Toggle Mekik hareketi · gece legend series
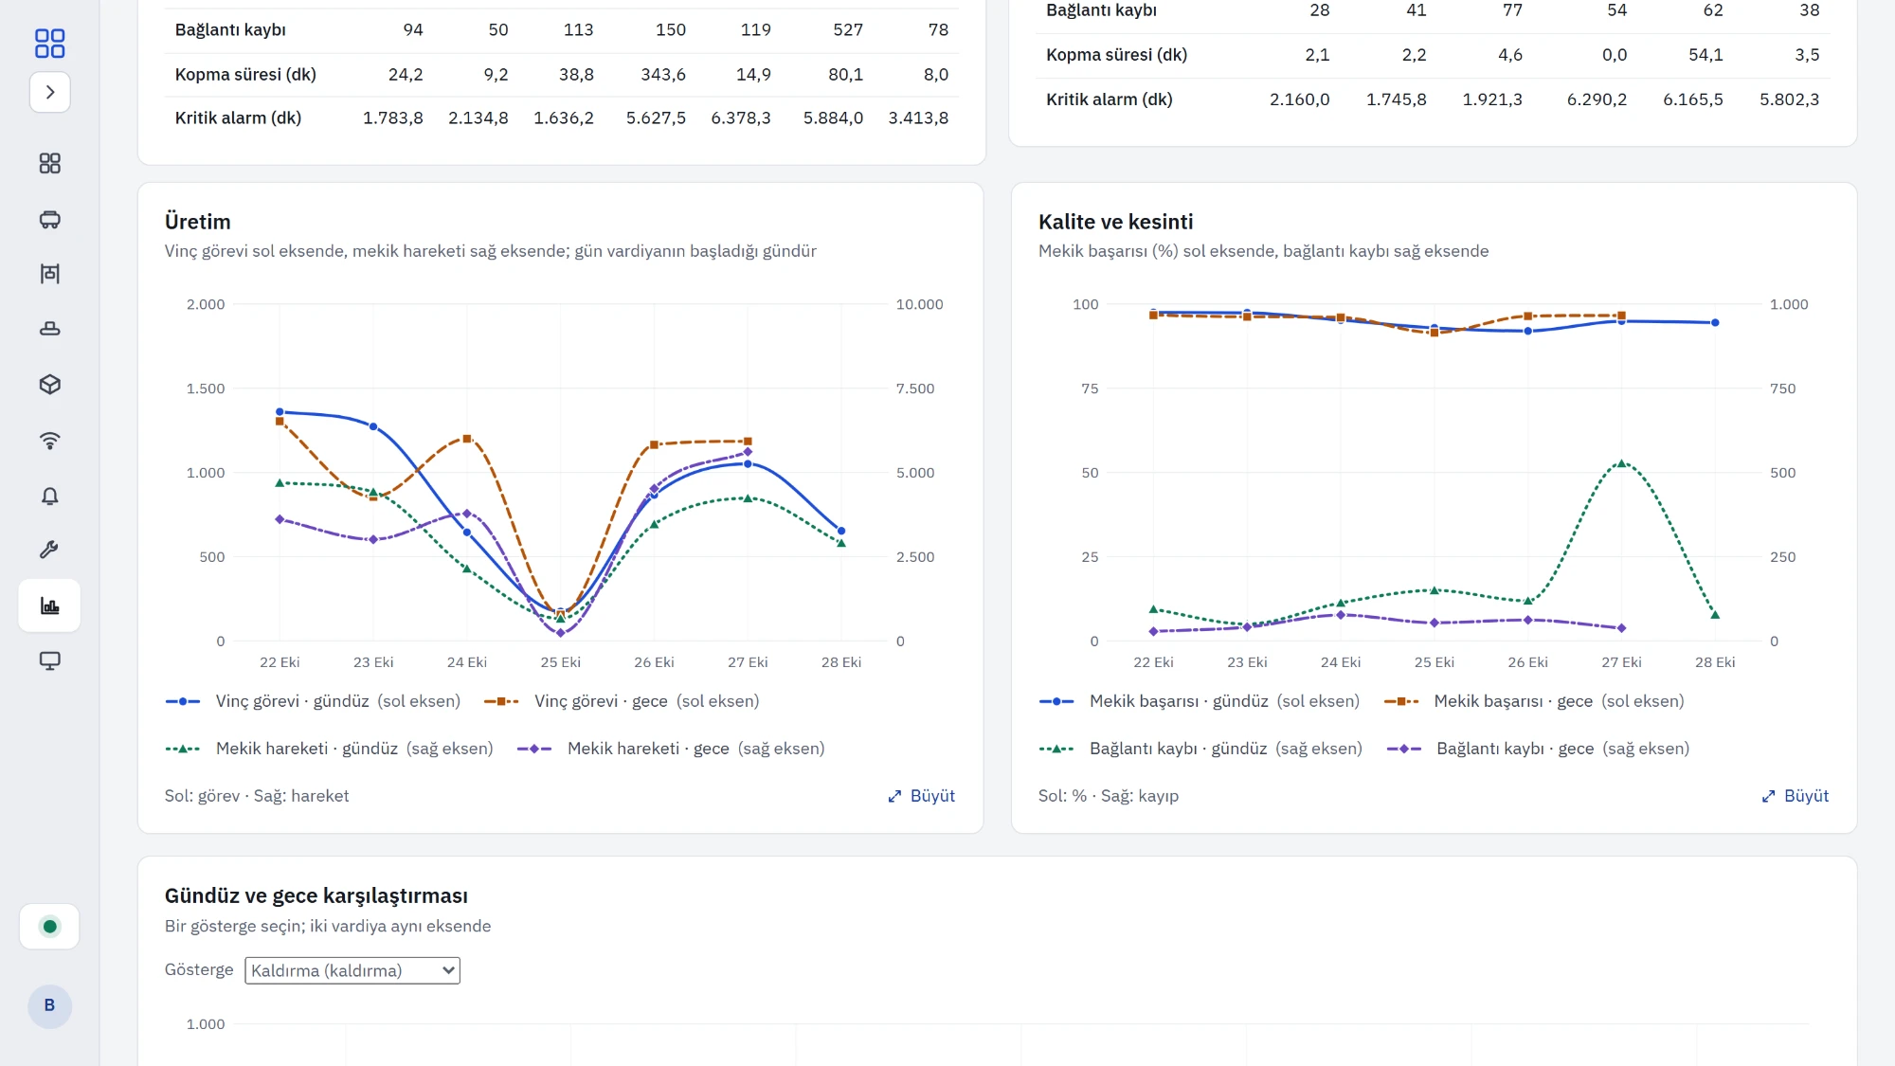Image resolution: width=1895 pixels, height=1066 pixels. pos(671,749)
